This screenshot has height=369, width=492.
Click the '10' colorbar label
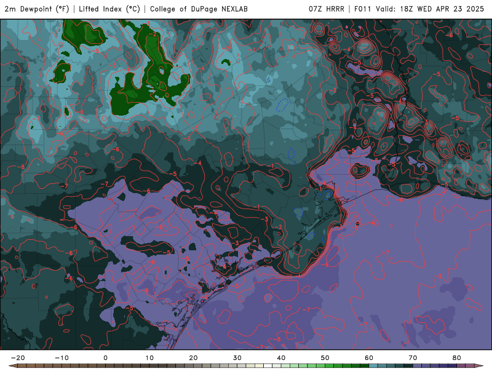149,358
